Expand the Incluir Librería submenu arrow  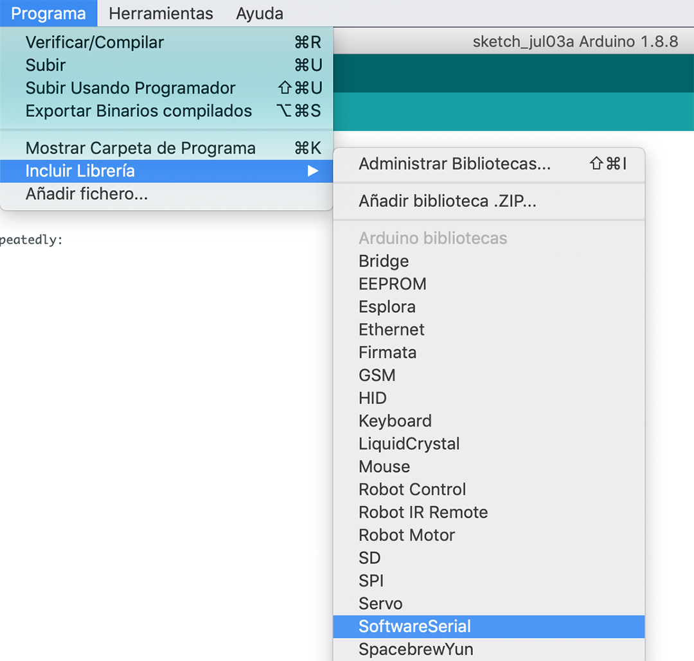(x=313, y=171)
